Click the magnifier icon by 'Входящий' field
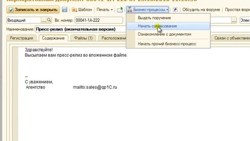250x141 pixels. coord(49,20)
